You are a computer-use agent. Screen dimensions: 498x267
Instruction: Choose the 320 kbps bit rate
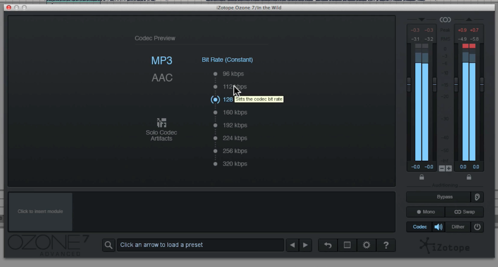pyautogui.click(x=234, y=164)
